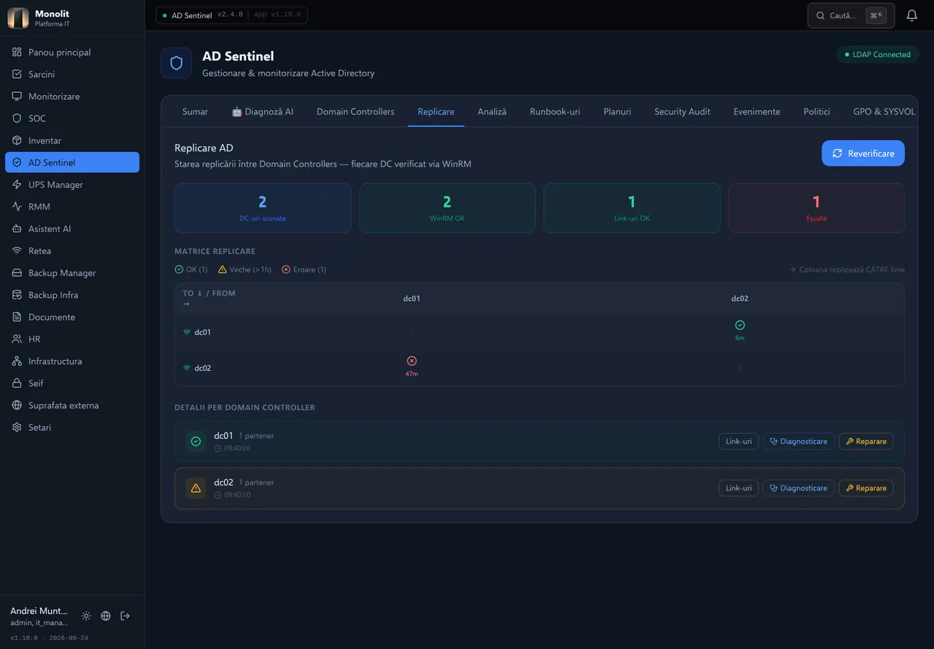Click dc02 column header in matrix
Viewport: 934px width, 649px height.
click(740, 298)
